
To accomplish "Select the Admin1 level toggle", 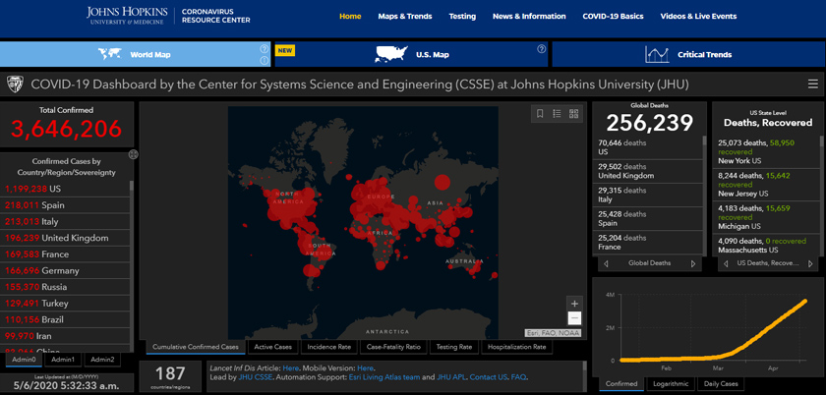I will [63, 360].
